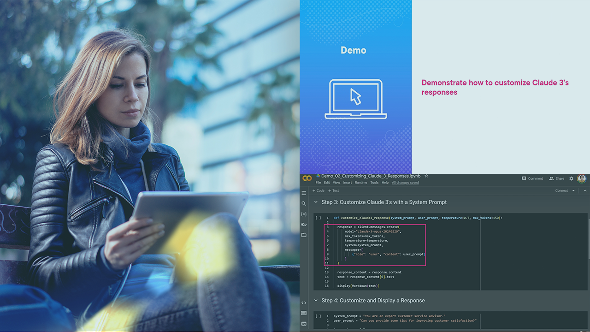Run the system_prompt cell in Step 4
The height and width of the screenshot is (332, 590).
[x=318, y=316]
